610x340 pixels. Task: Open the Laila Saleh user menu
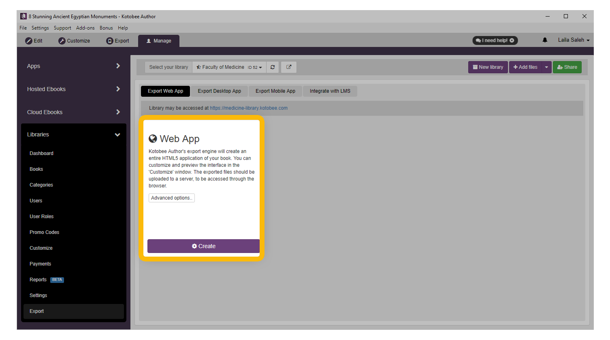click(x=574, y=40)
